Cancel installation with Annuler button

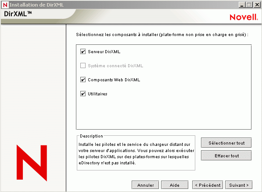[x=145, y=185]
